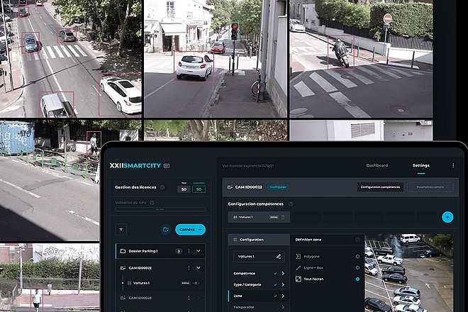Click the round plus button to add a competence
468x312 pixels.
pyautogui.click(x=447, y=217)
